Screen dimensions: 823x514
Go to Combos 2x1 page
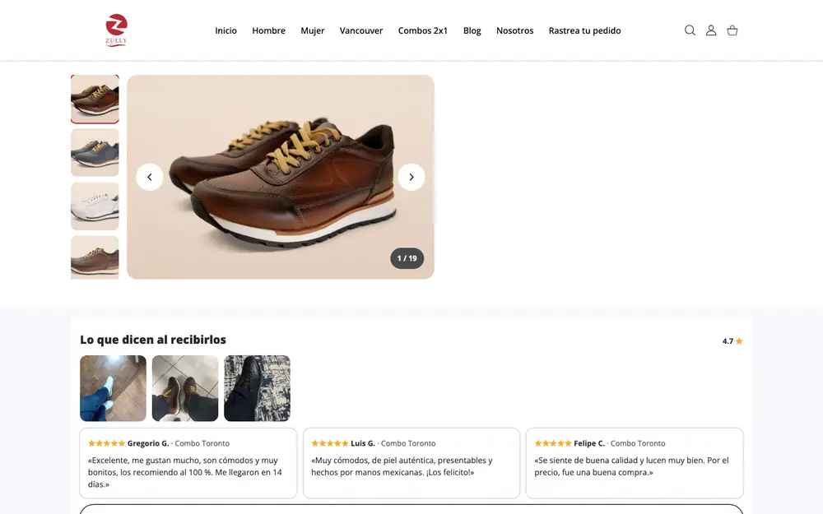[x=422, y=30]
